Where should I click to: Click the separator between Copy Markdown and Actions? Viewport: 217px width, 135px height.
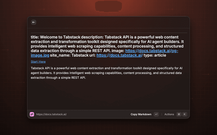[161, 114]
